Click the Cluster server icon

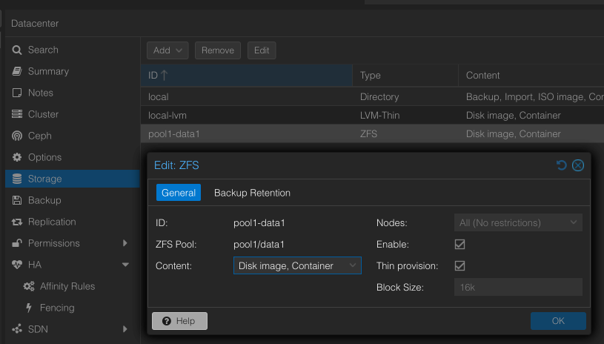click(16, 114)
